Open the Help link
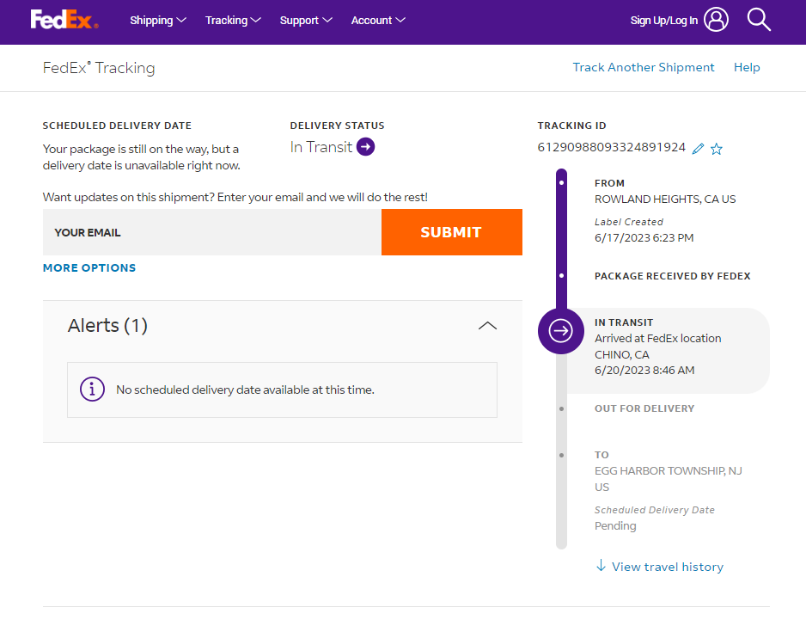 (x=747, y=67)
